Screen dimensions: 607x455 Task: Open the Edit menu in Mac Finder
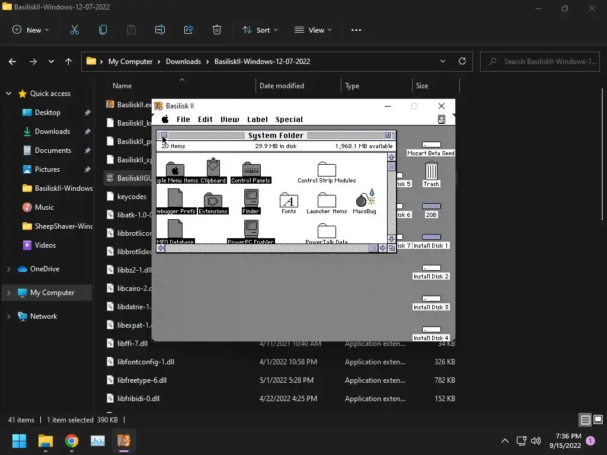point(205,120)
